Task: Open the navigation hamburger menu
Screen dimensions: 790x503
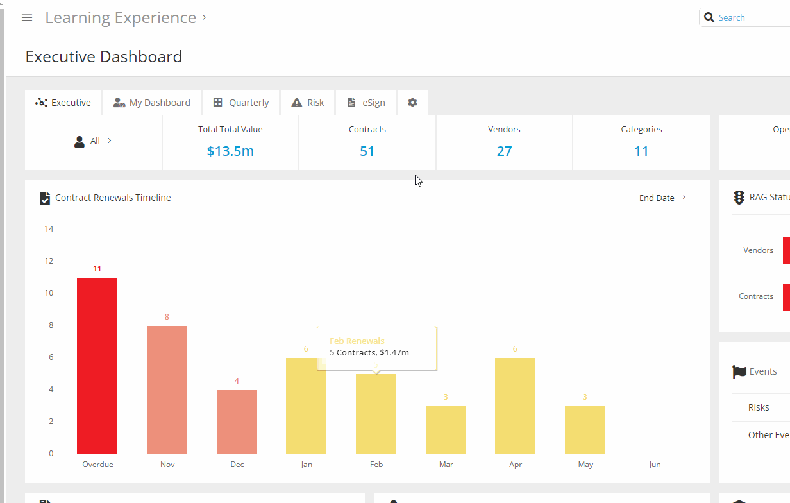Action: 26,17
